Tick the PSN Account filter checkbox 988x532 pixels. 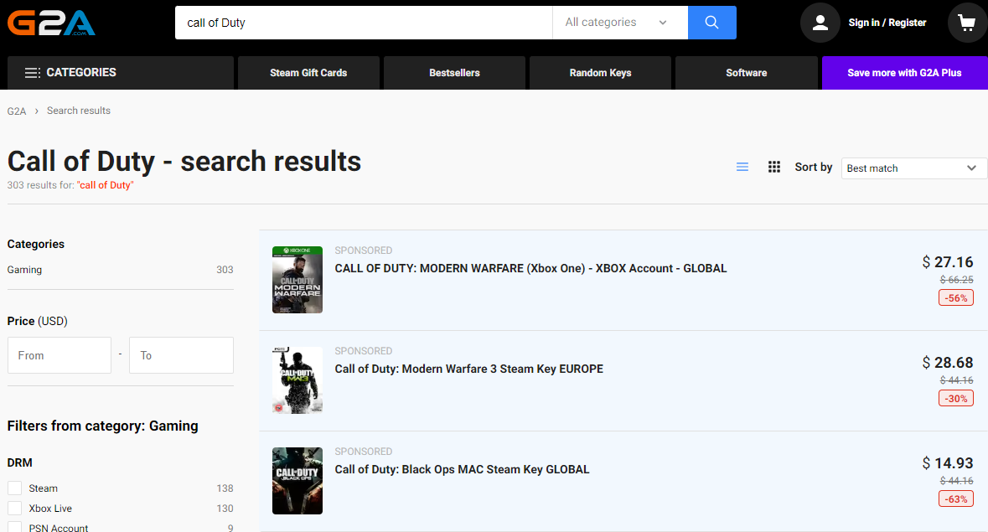click(14, 528)
